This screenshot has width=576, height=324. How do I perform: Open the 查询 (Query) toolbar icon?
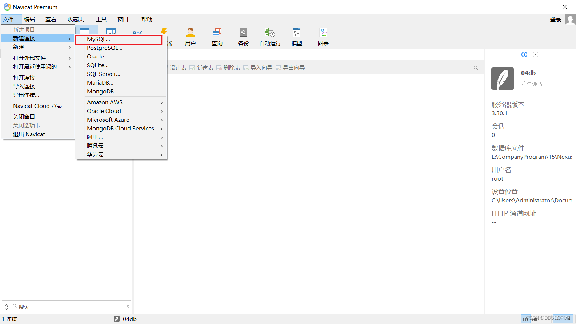pos(217,37)
